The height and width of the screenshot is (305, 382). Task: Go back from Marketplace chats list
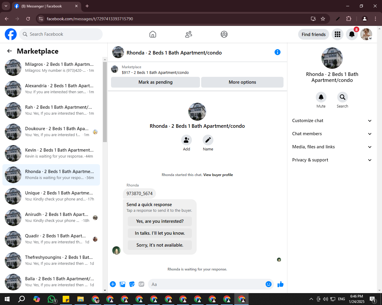[10, 51]
